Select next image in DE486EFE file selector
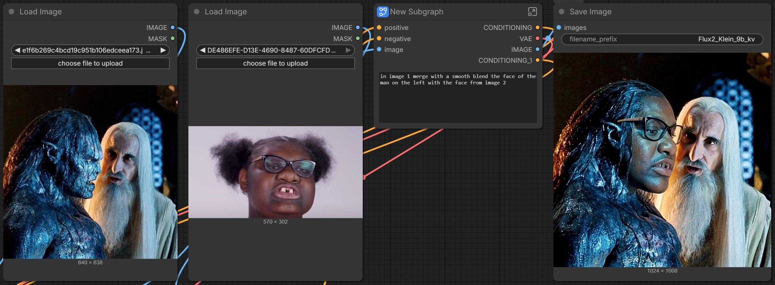The image size is (775, 285). [348, 50]
